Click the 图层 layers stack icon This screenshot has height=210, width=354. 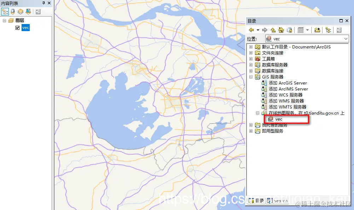point(11,21)
